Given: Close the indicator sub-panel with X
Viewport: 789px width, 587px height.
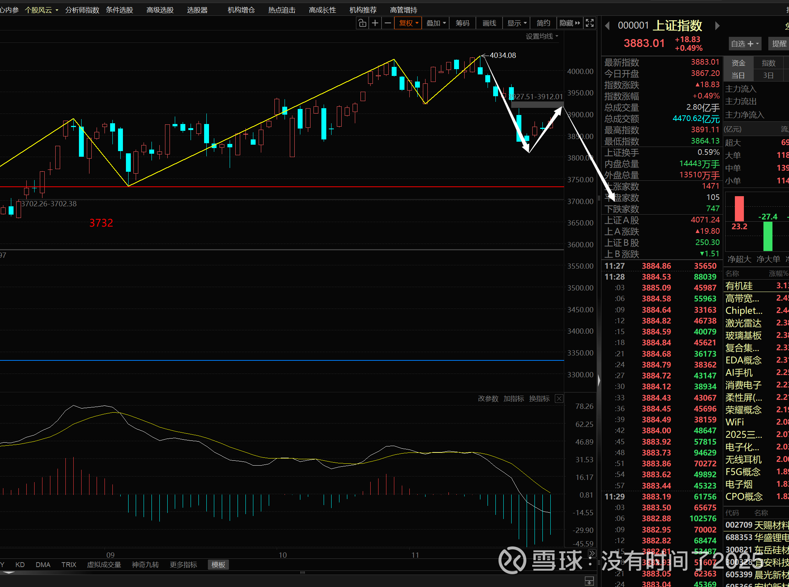Looking at the screenshot, I should [x=559, y=399].
